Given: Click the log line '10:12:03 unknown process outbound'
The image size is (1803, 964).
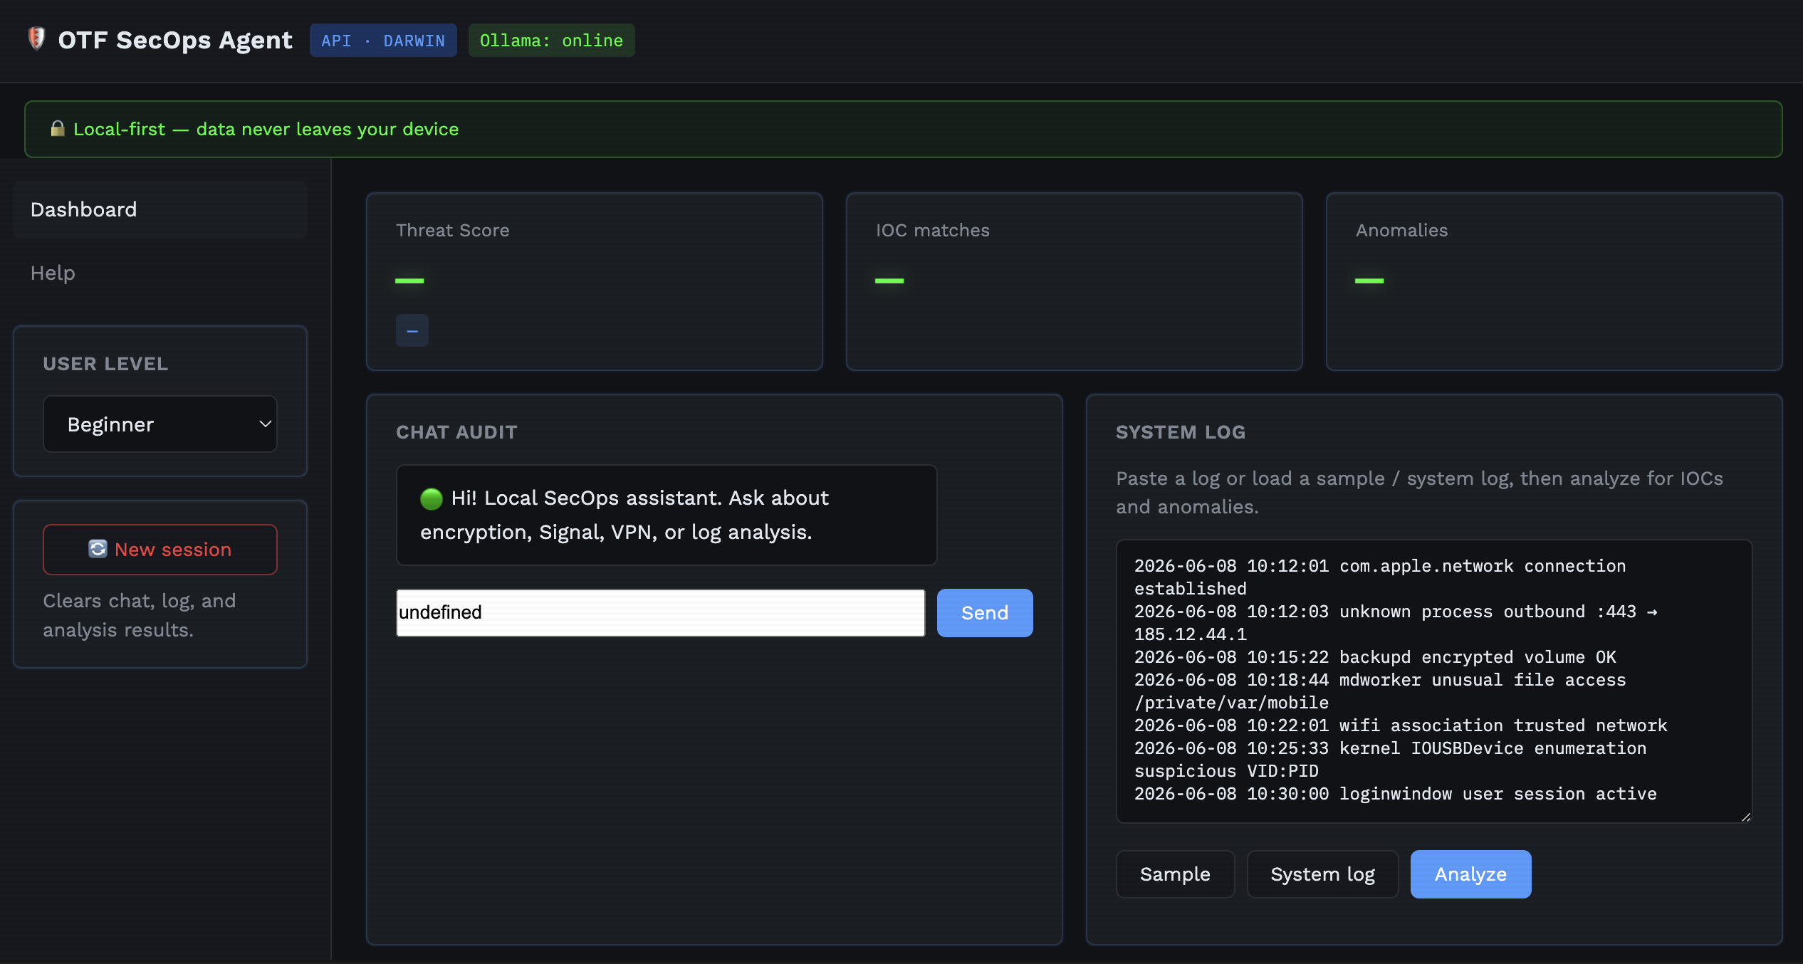Looking at the screenshot, I should pyautogui.click(x=1396, y=623).
